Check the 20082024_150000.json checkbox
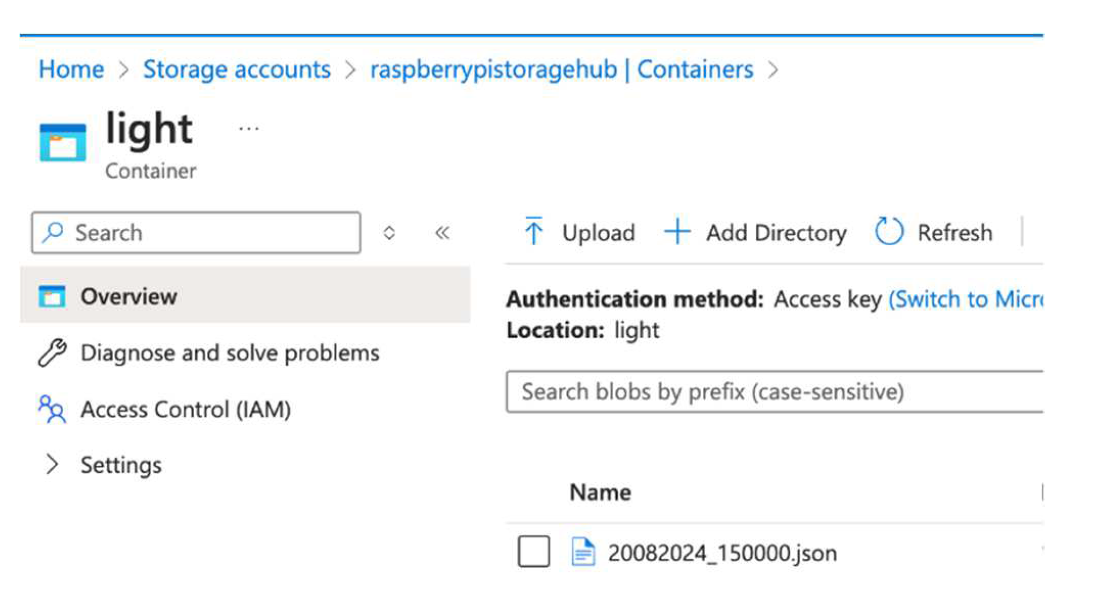 pos(533,551)
